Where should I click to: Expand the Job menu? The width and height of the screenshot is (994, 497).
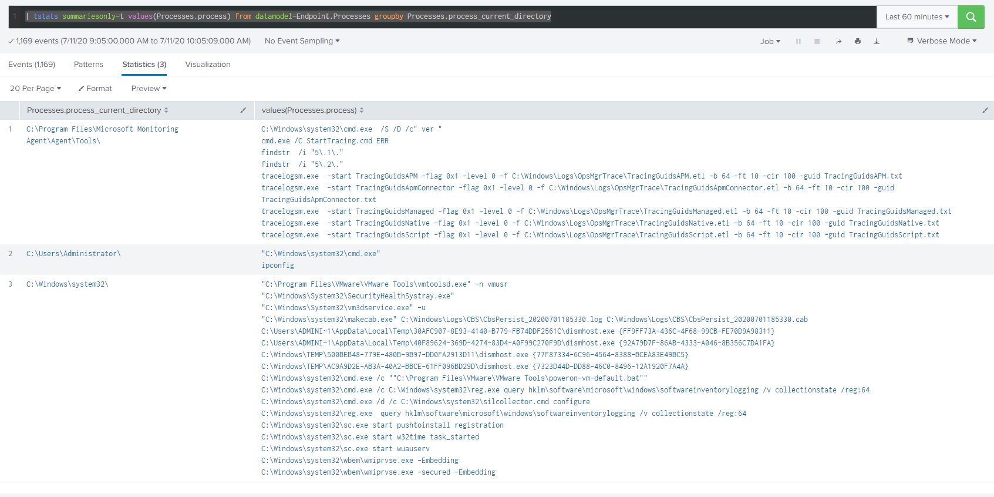770,41
